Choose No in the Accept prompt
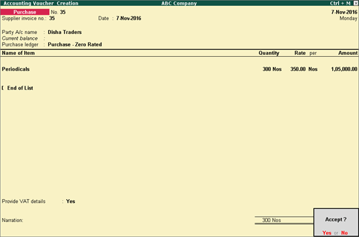This screenshot has width=359, height=237. [x=345, y=233]
